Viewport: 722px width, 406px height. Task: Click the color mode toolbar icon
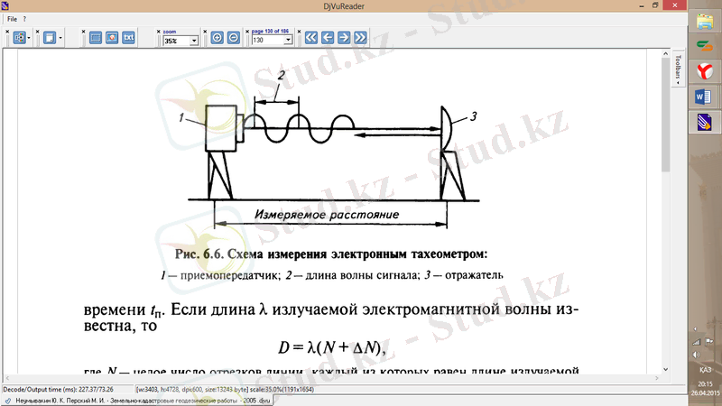tap(19, 38)
